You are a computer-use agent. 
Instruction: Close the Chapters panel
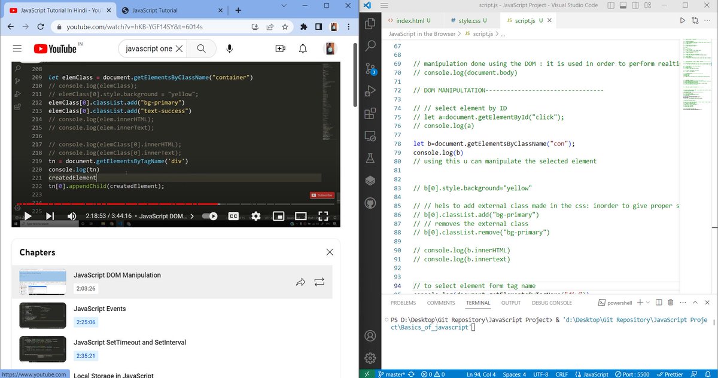coord(329,252)
